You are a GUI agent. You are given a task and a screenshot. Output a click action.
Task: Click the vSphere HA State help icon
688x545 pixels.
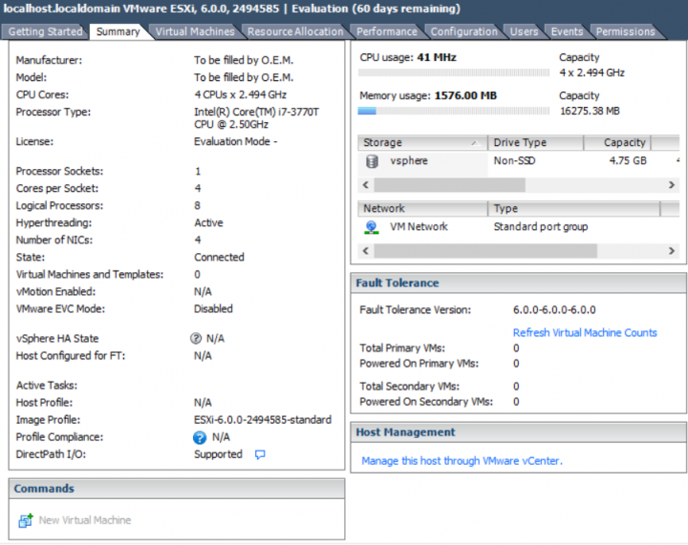pyautogui.click(x=196, y=338)
